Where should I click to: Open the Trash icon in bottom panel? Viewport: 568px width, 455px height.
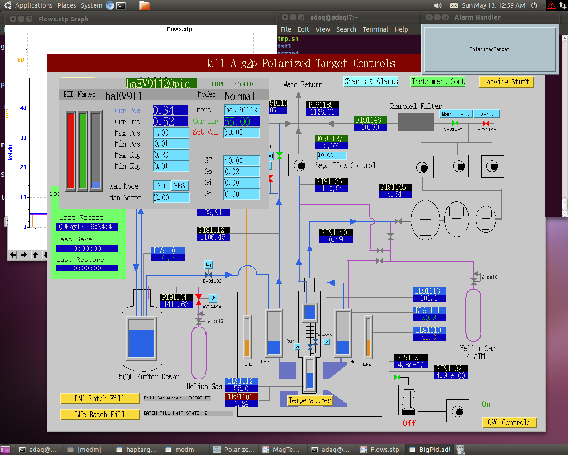coord(460,450)
